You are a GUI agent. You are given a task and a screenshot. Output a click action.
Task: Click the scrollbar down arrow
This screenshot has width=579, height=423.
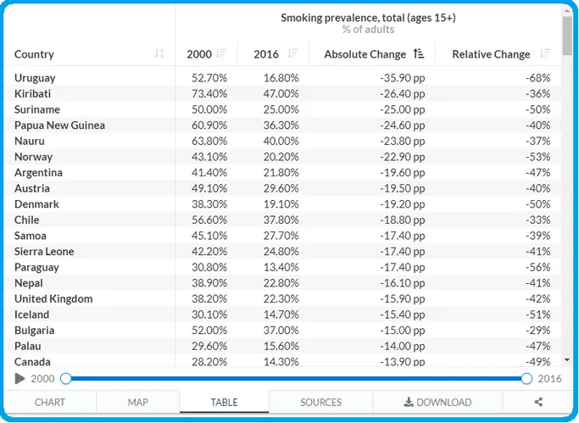point(567,360)
